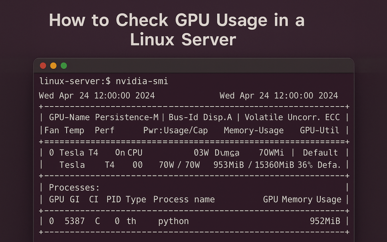Click the '952MiB' process memory value
387x242 pixels.
pyautogui.click(x=325, y=221)
